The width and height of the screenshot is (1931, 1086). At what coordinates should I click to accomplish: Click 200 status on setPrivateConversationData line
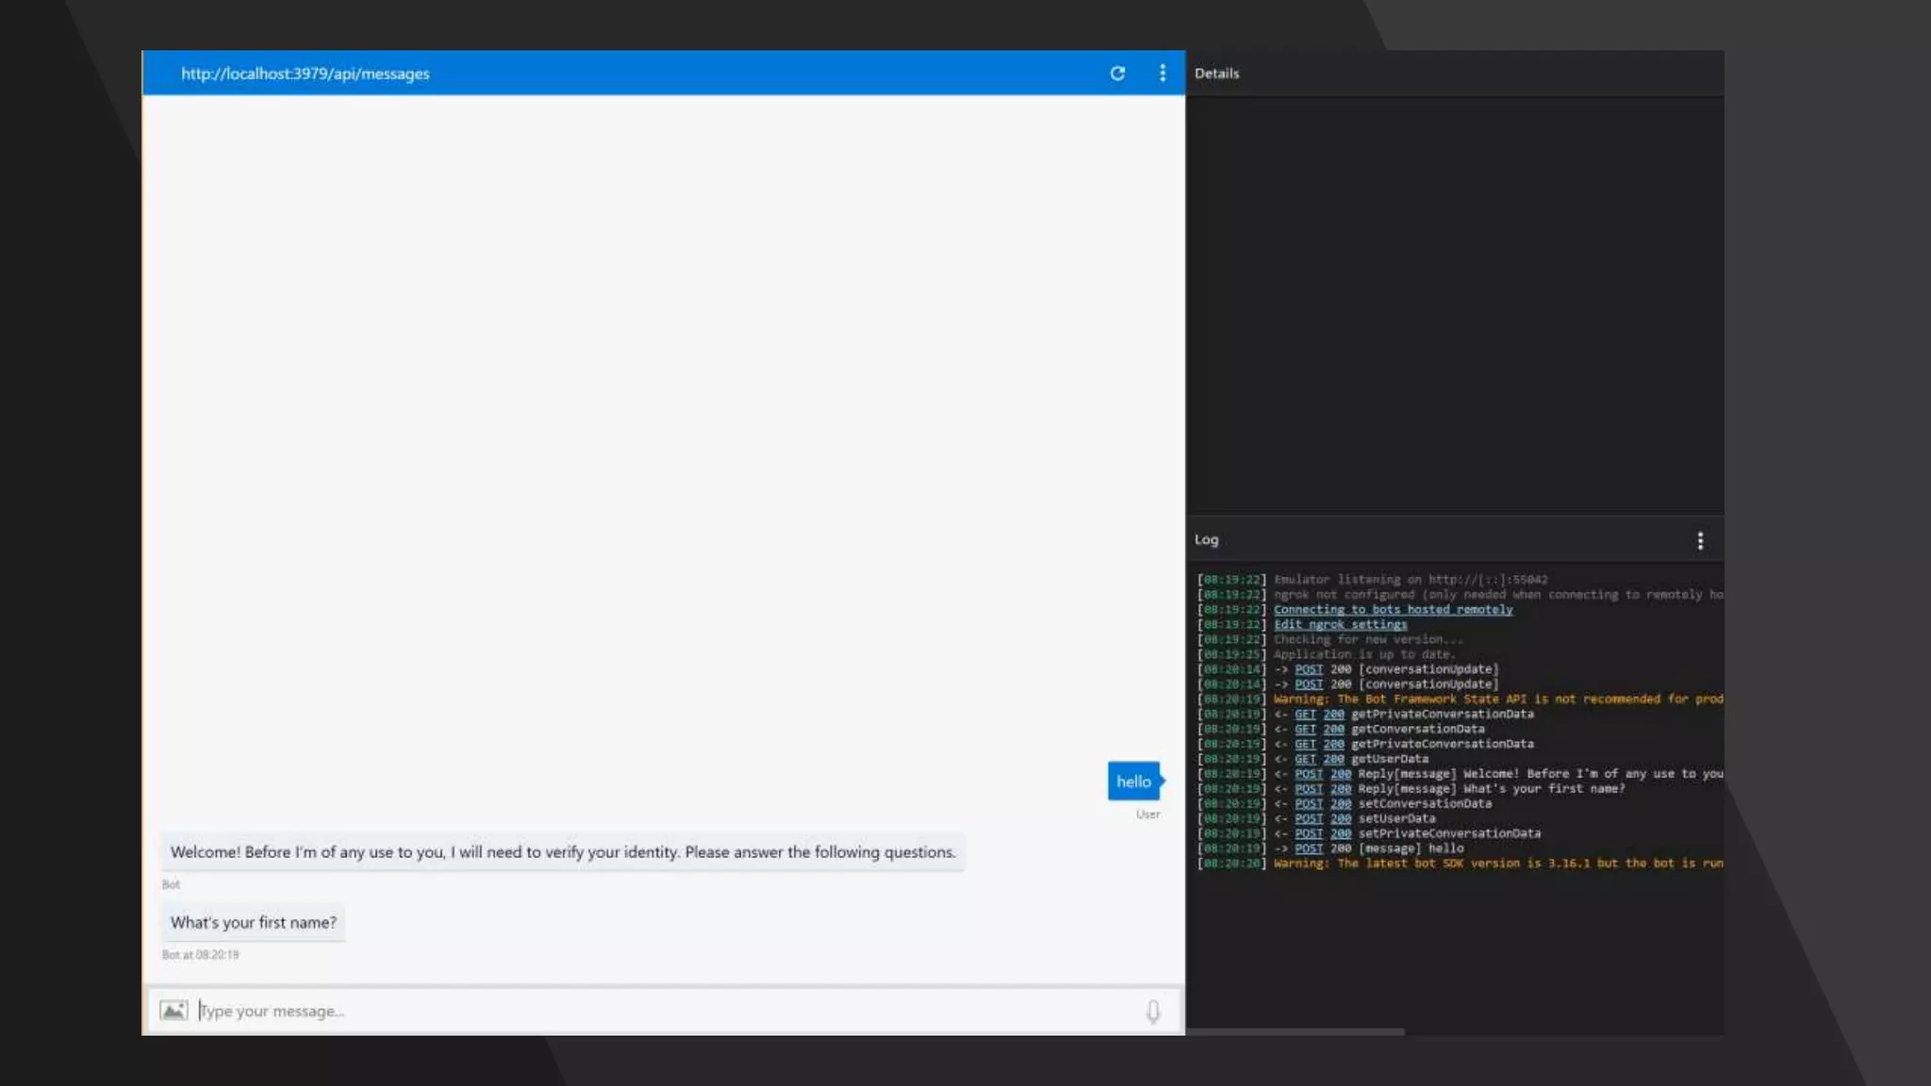pos(1341,834)
